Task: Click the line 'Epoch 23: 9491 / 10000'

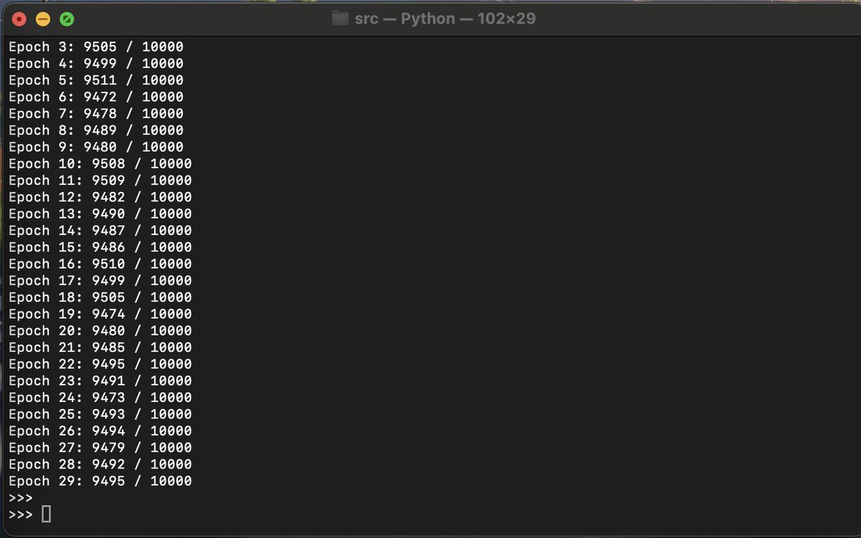Action: [x=100, y=381]
